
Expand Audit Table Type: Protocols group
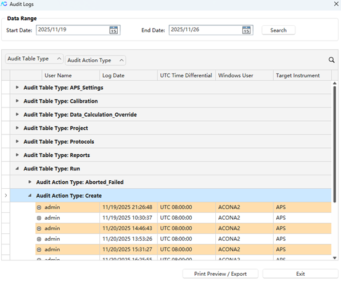point(17,141)
